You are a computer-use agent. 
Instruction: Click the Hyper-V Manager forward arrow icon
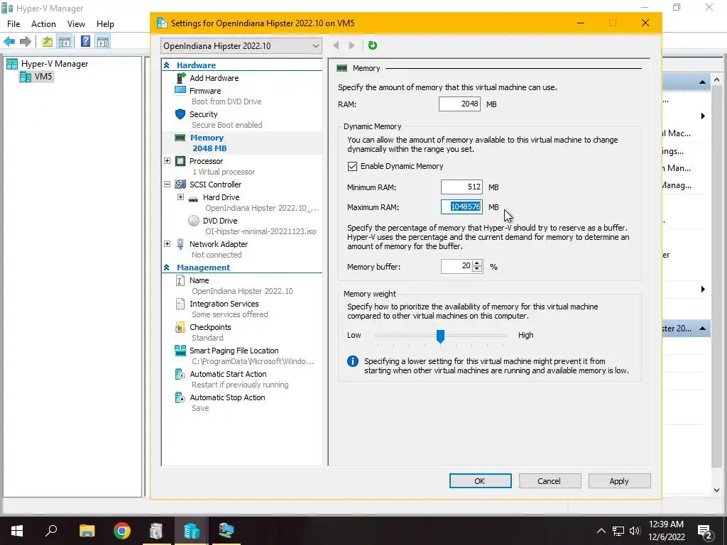tap(26, 42)
